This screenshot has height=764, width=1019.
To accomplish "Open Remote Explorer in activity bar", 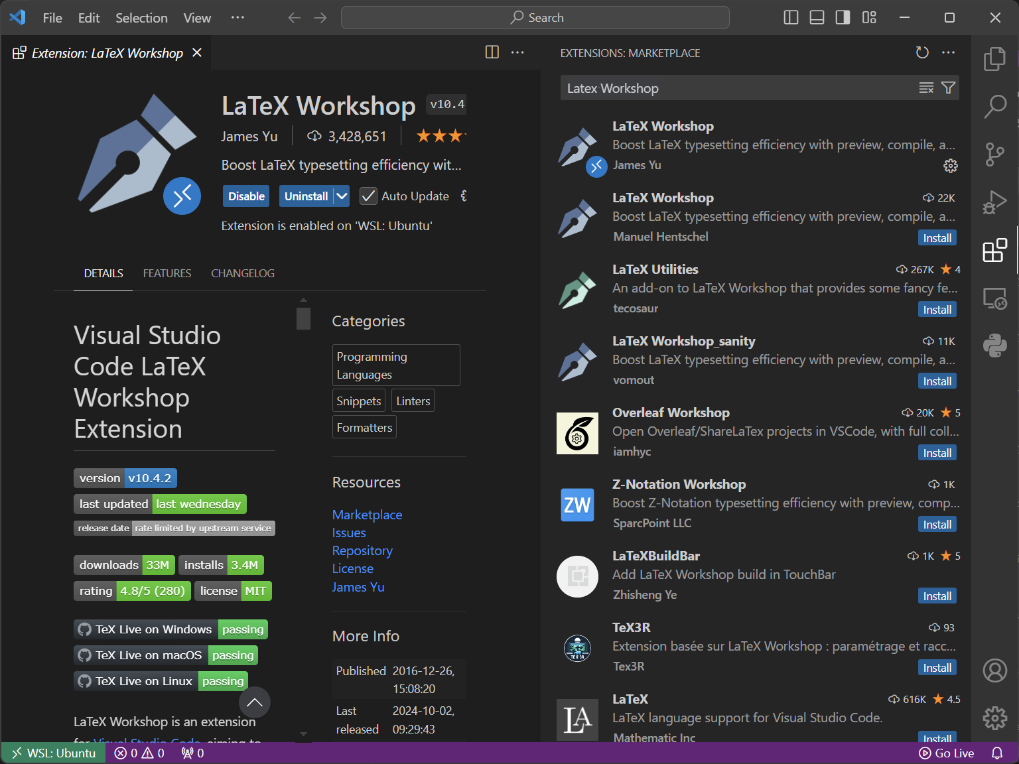I will pyautogui.click(x=994, y=298).
